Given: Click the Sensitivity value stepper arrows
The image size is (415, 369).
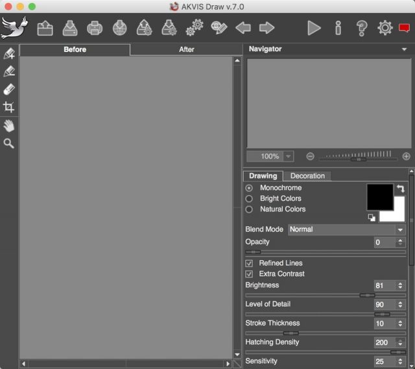Looking at the screenshot, I should [x=400, y=361].
